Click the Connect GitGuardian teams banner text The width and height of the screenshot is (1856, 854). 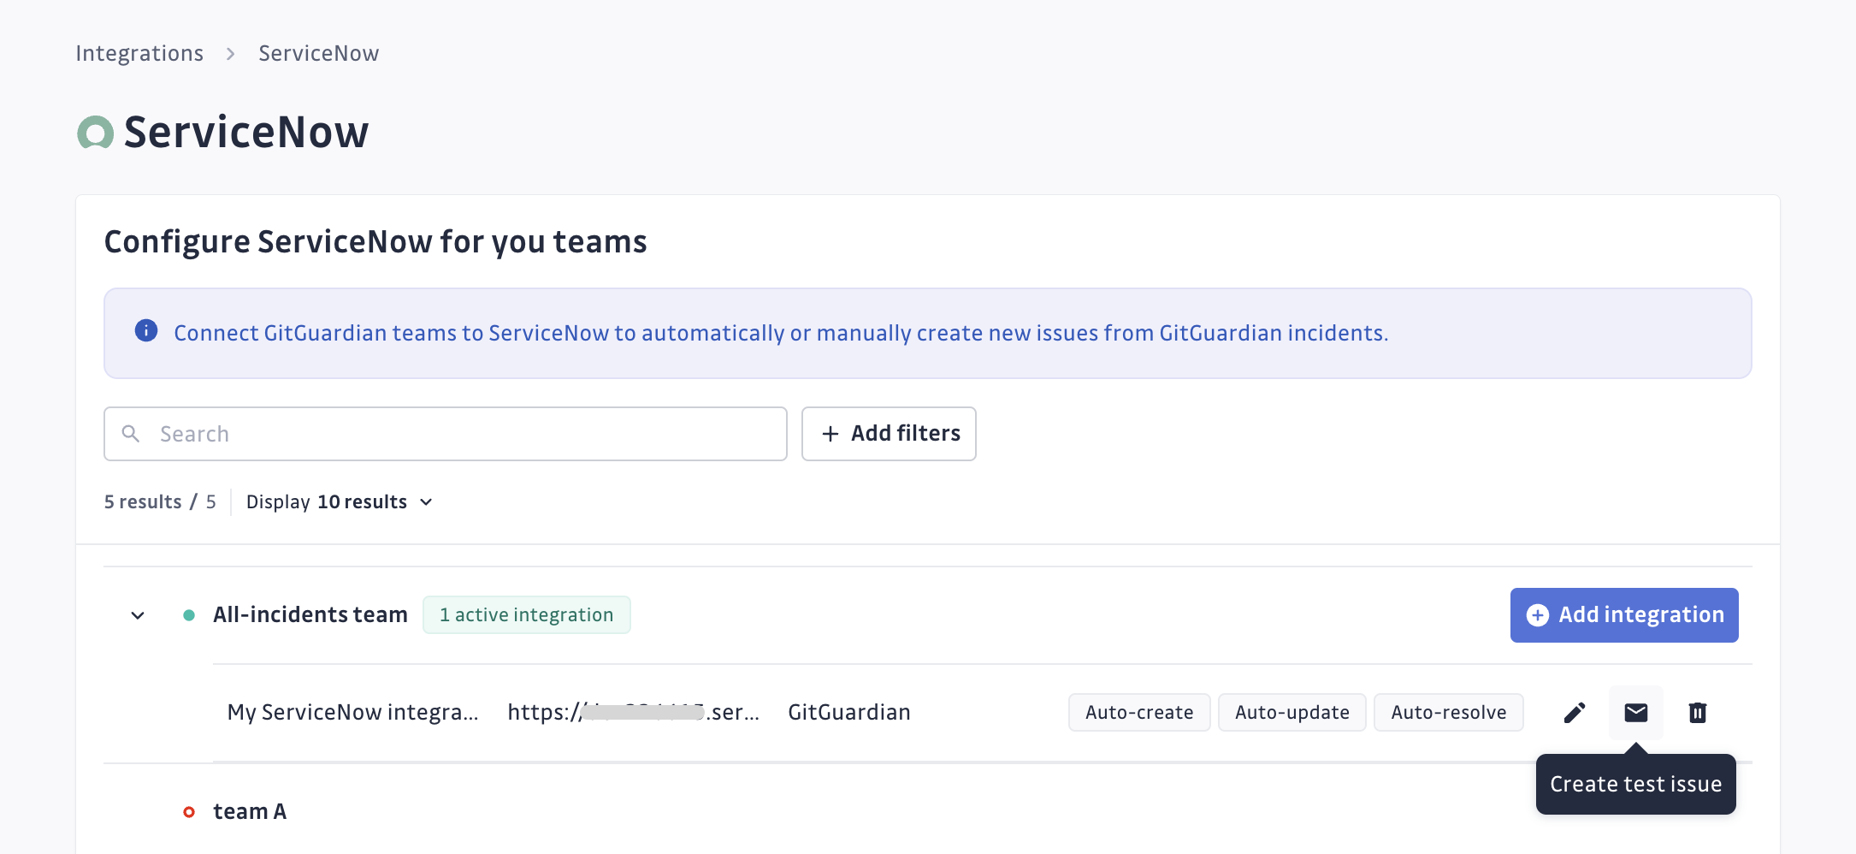[x=781, y=333]
